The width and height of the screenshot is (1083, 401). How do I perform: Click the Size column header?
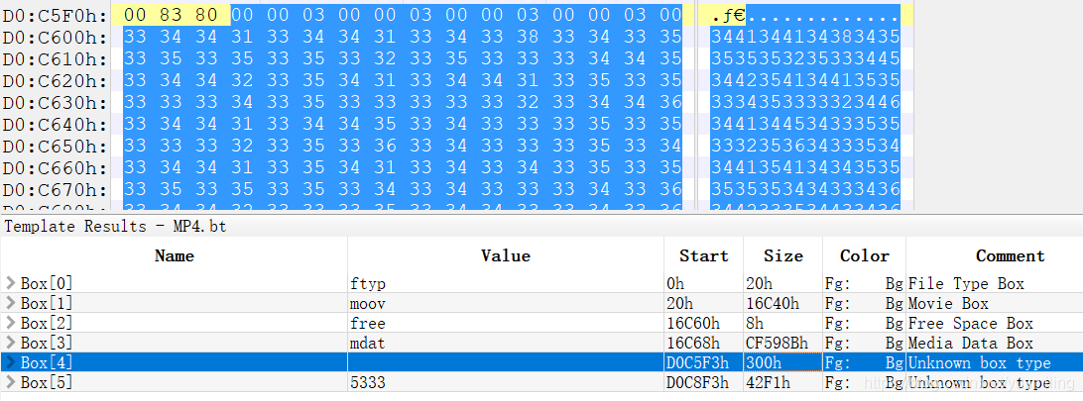pos(782,255)
